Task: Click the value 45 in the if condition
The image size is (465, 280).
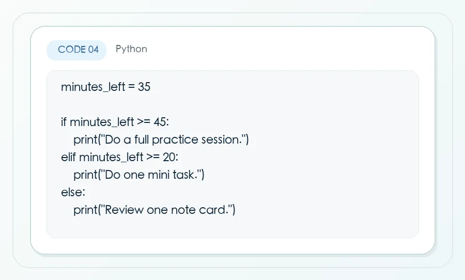Action: [x=160, y=122]
